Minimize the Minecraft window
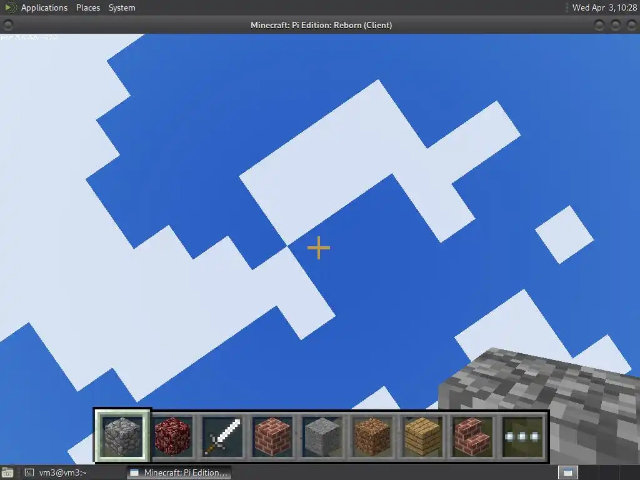Image resolution: width=640 pixels, height=480 pixels. point(599,25)
